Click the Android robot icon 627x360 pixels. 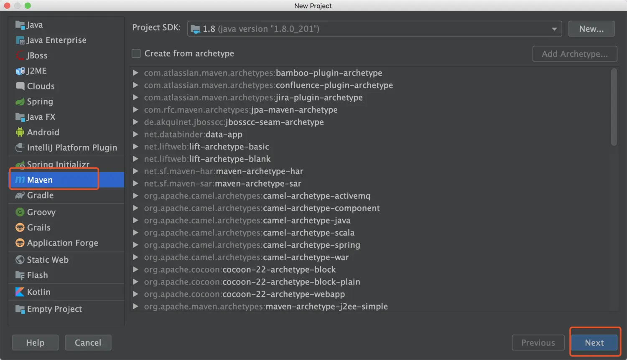click(20, 132)
